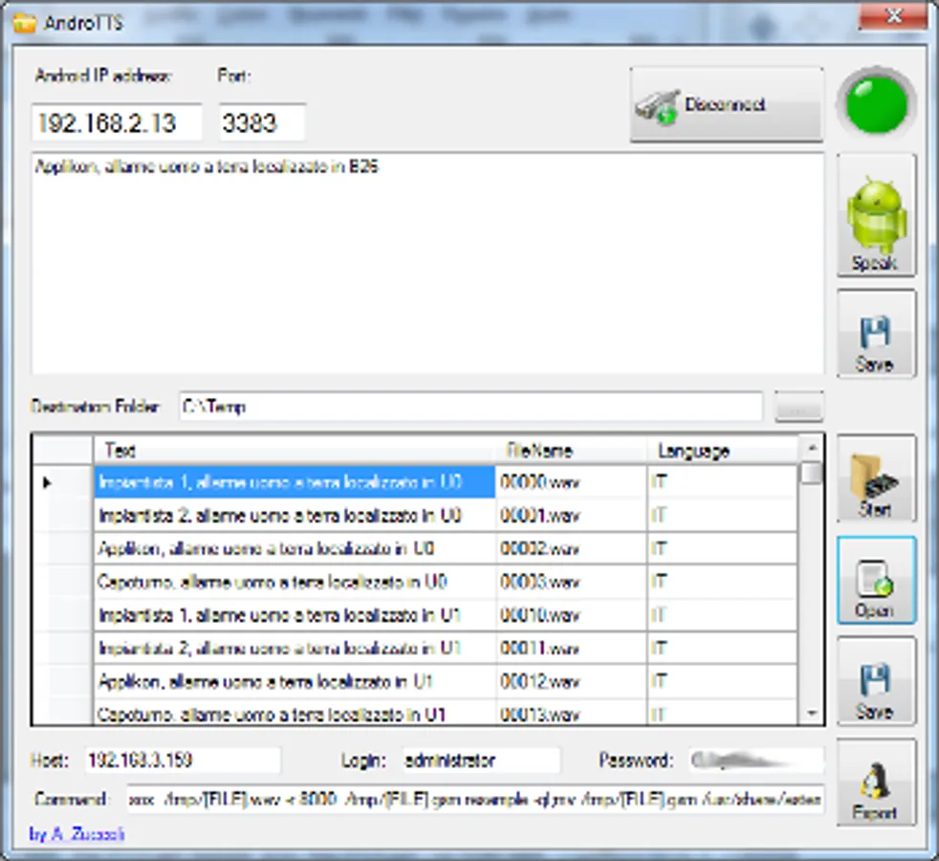939x861 pixels.
Task: Click the browse folder '...' button
Action: coord(798,407)
